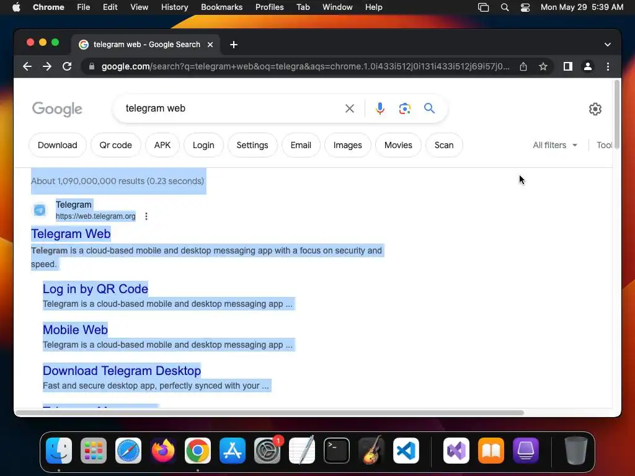Click the vertical scrollbar thumb on the right
Image resolution: width=635 pixels, height=476 pixels.
(x=617, y=115)
